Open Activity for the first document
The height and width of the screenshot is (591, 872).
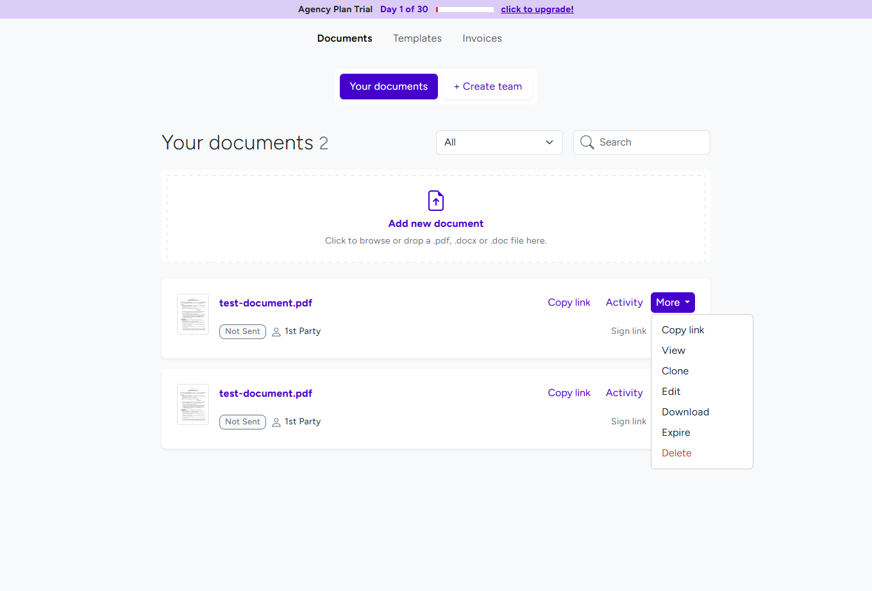(x=624, y=302)
